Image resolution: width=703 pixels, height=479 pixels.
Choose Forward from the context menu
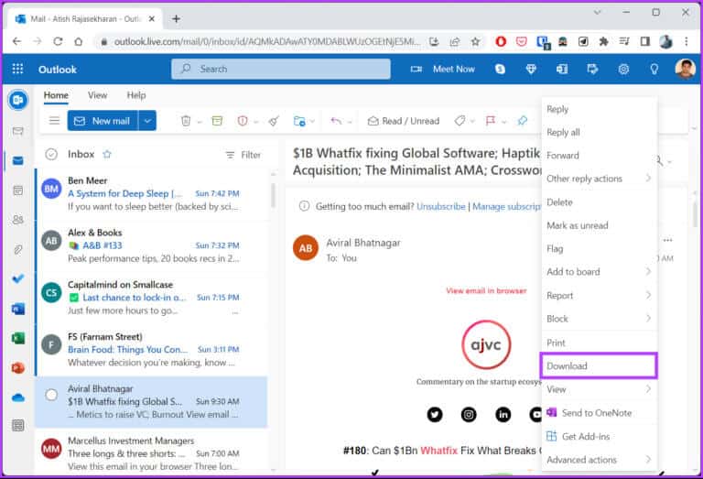(599, 155)
